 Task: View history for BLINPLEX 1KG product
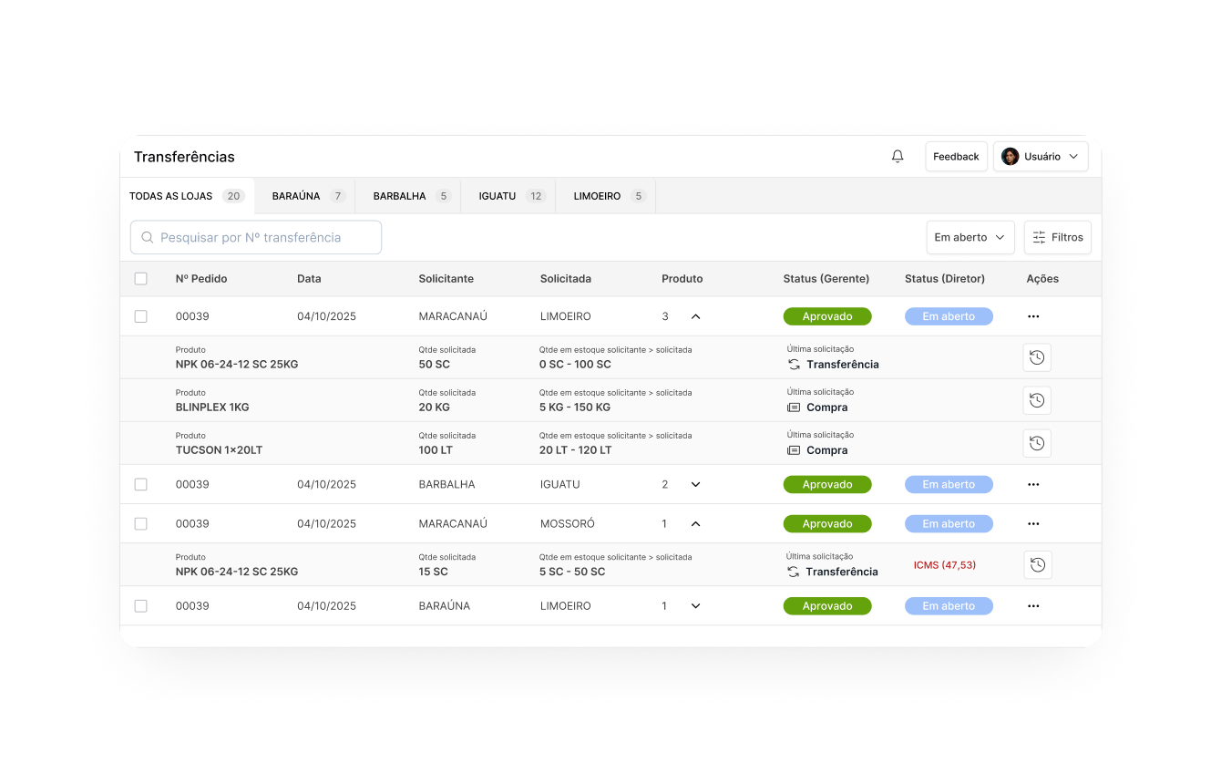(x=1037, y=400)
